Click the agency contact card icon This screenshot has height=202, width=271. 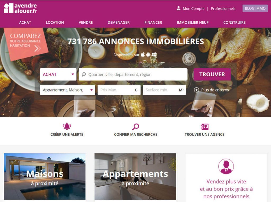coord(205,127)
